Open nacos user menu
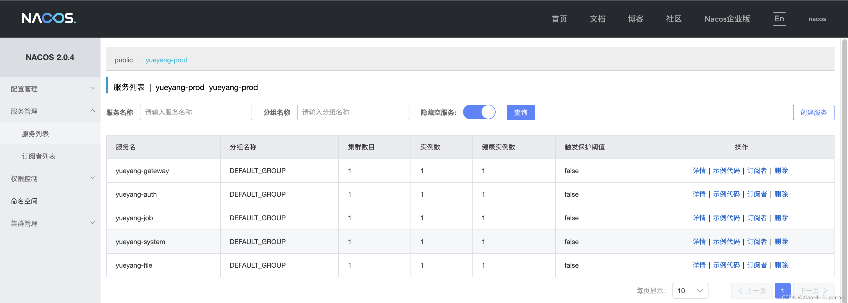The height and width of the screenshot is (303, 848). click(817, 19)
